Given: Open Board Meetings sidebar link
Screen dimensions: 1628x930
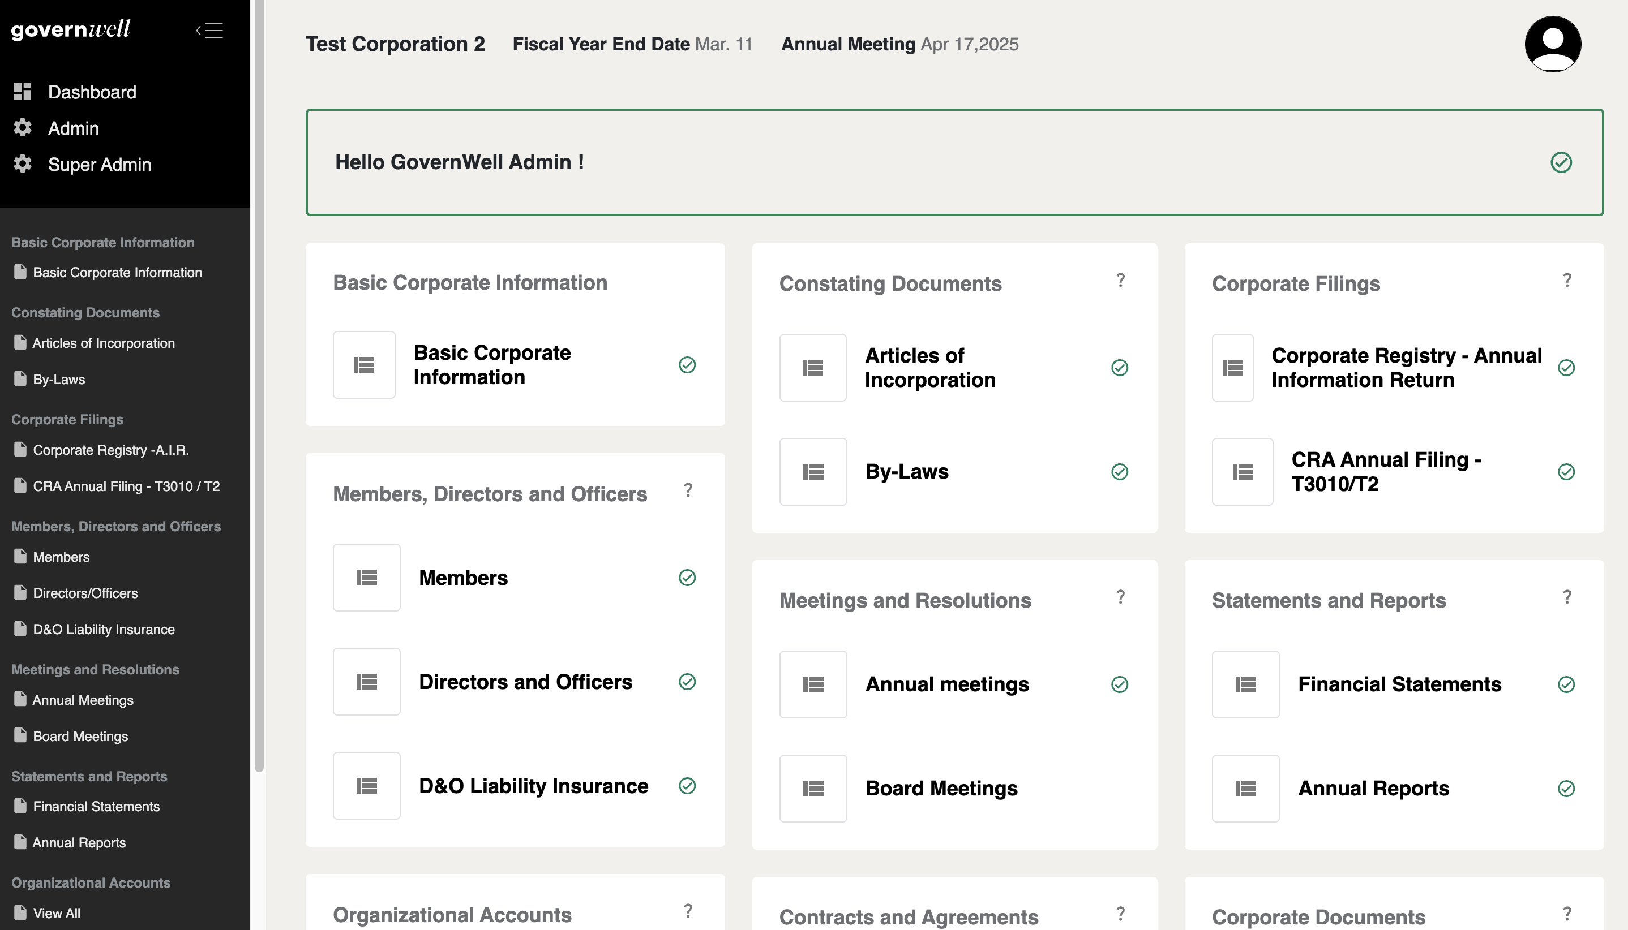Looking at the screenshot, I should (80, 736).
